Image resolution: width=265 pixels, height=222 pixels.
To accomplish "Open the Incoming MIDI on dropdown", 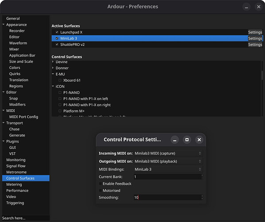I will tap(168, 153).
